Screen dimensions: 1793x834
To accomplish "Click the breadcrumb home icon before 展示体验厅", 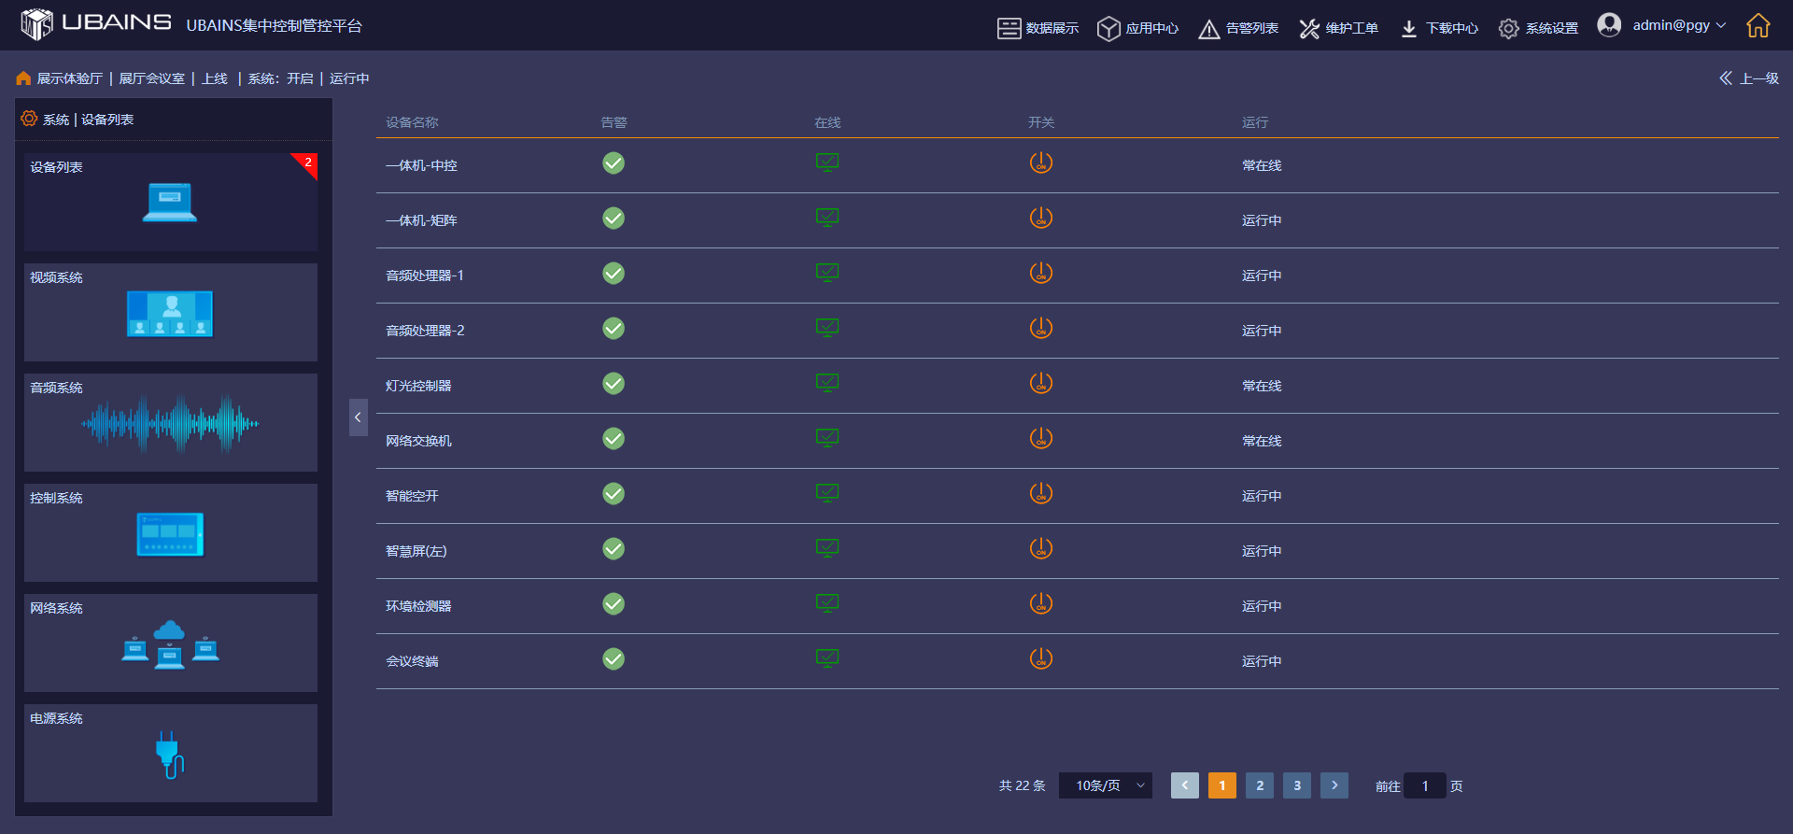I will coord(23,78).
